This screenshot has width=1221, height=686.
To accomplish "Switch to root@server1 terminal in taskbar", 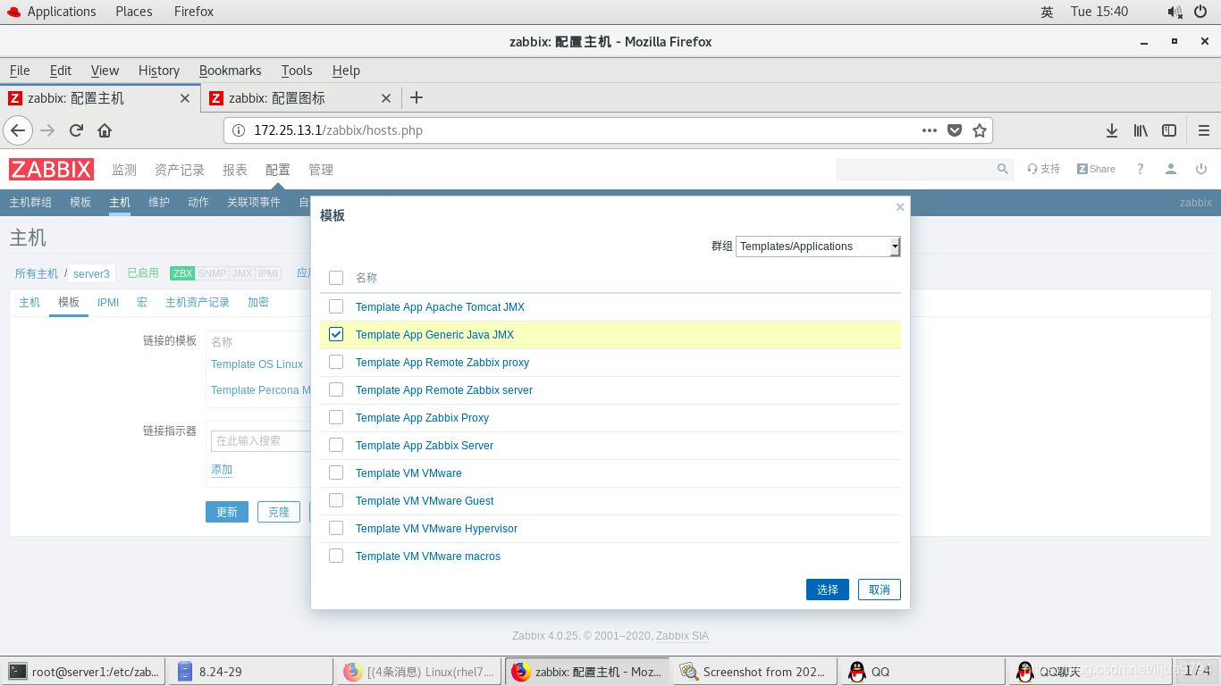I will [x=84, y=672].
